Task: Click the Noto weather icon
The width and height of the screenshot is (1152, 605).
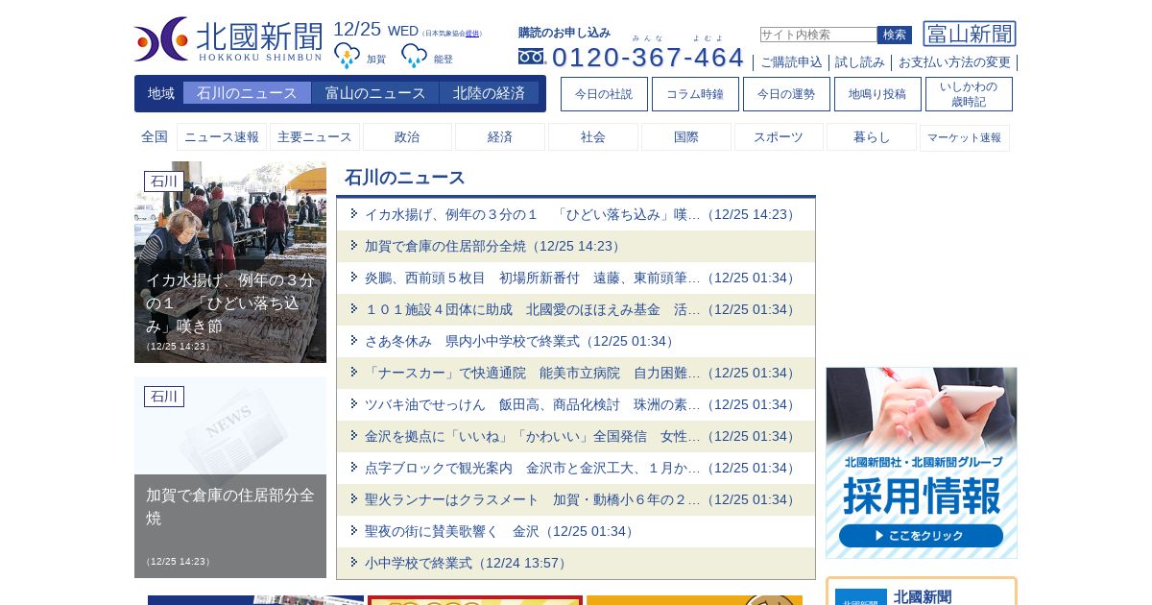Action: tap(414, 56)
